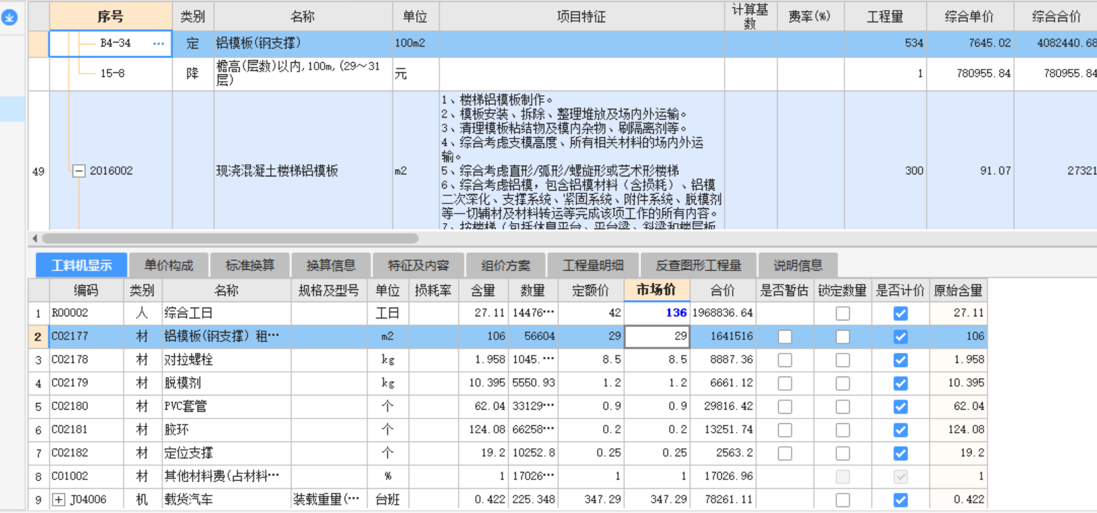
Task: Click the 项目特征 column header
Action: pos(581,16)
